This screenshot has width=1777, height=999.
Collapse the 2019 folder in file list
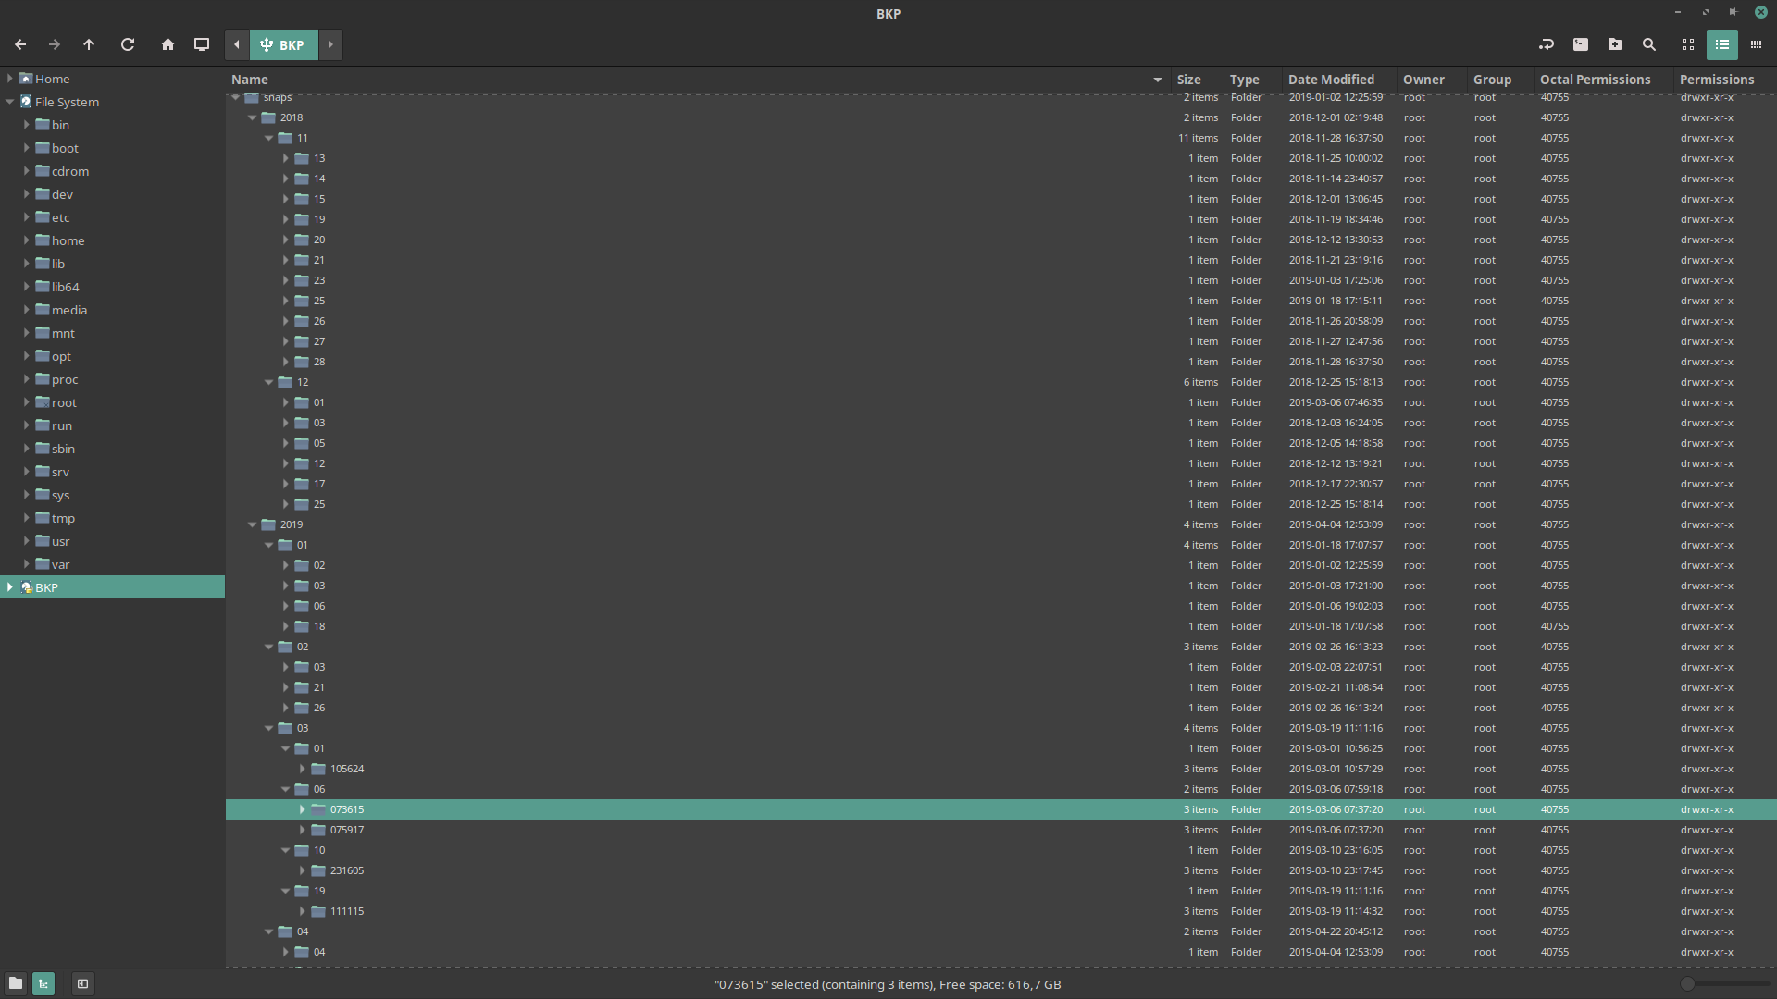[x=253, y=524]
